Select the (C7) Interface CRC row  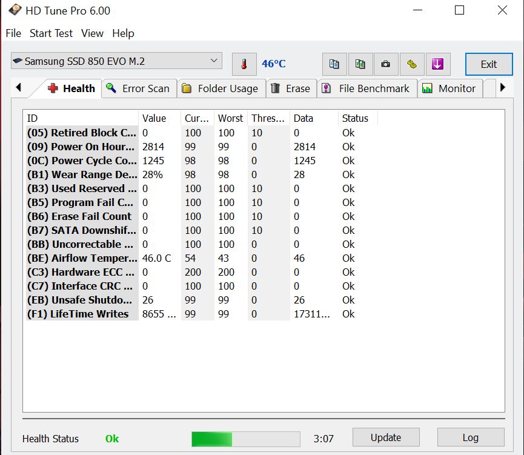tap(201, 286)
